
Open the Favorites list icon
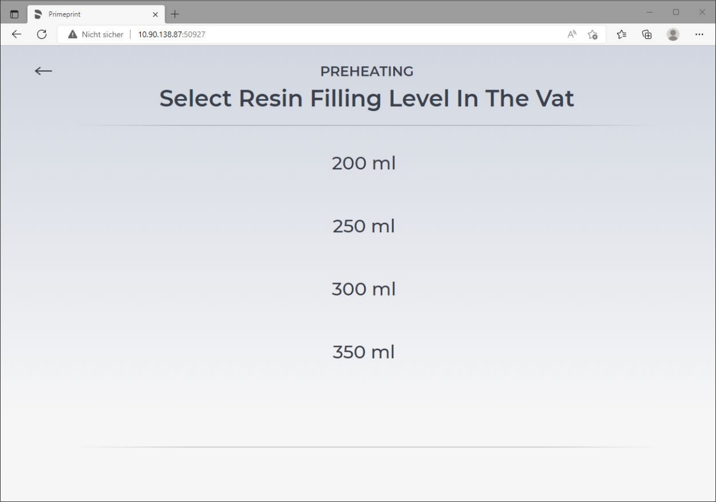pos(621,35)
